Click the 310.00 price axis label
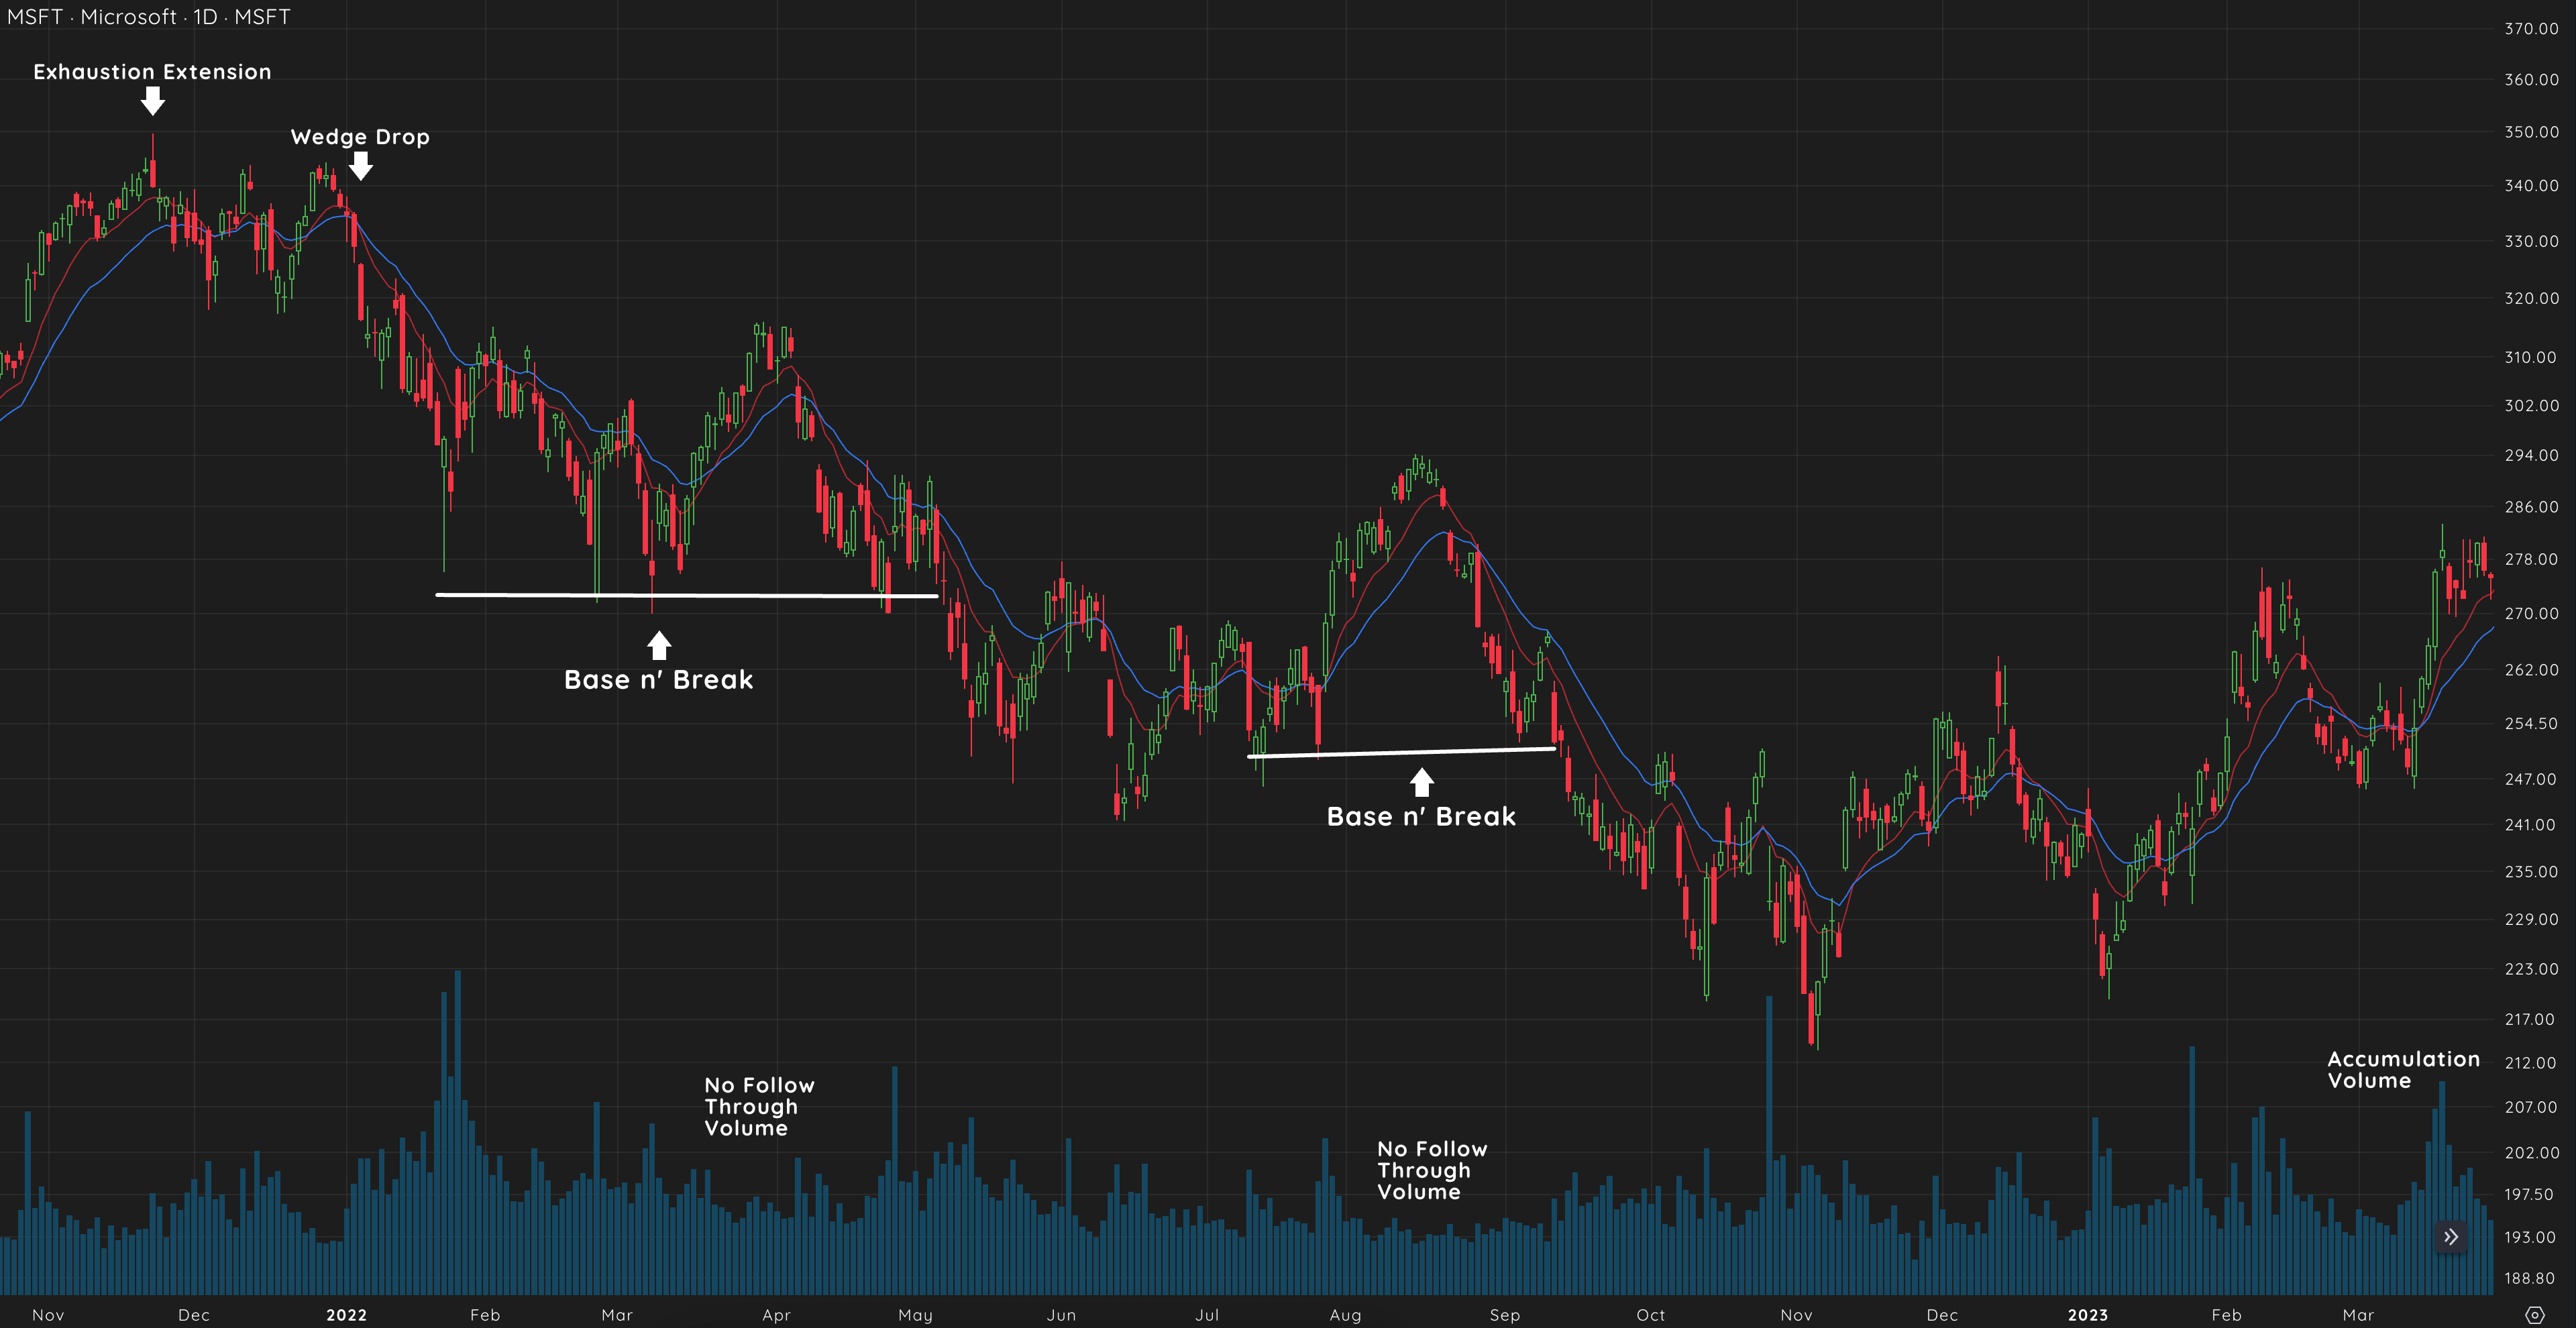This screenshot has height=1328, width=2576. tap(2531, 358)
